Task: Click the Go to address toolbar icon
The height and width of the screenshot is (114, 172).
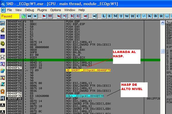Action: pos(95,16)
